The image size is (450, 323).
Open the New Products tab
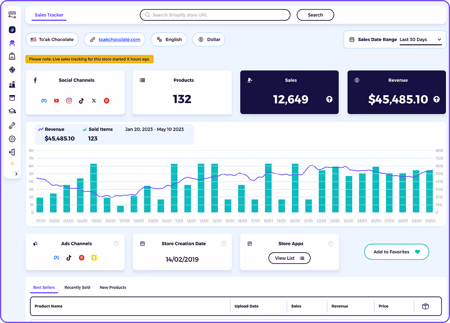coord(113,287)
